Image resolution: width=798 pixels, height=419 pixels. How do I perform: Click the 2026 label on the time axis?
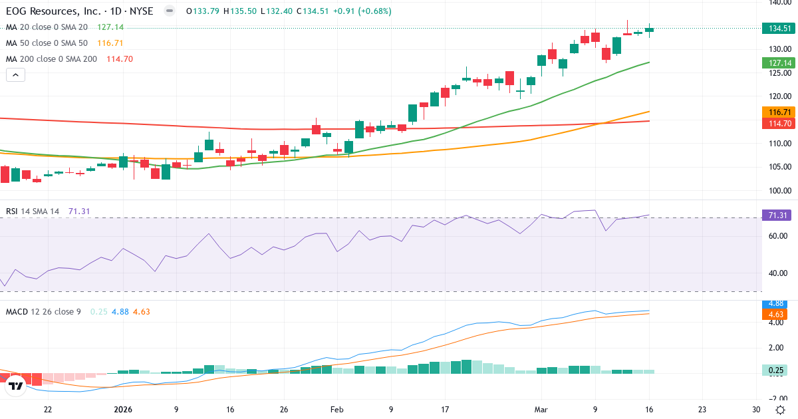[123, 410]
